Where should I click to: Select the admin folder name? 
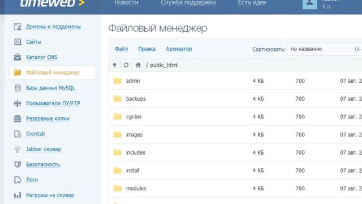point(133,80)
